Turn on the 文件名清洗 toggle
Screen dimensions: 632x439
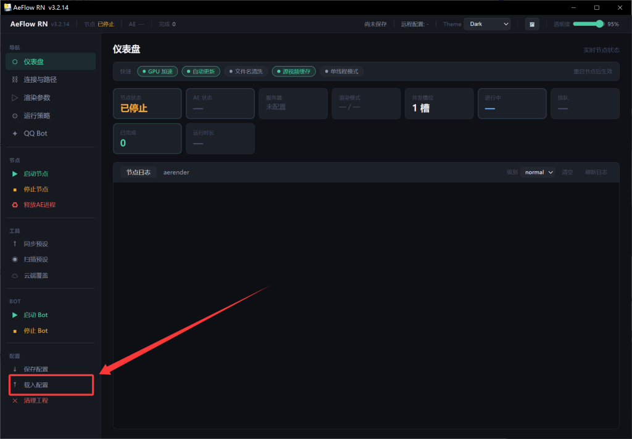(246, 72)
